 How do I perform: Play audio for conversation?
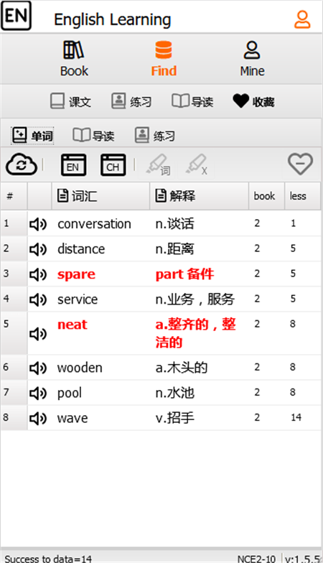38,224
